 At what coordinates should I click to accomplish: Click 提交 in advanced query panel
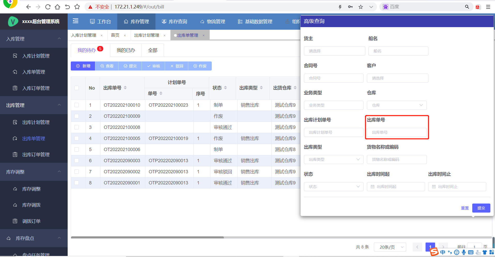(x=481, y=208)
